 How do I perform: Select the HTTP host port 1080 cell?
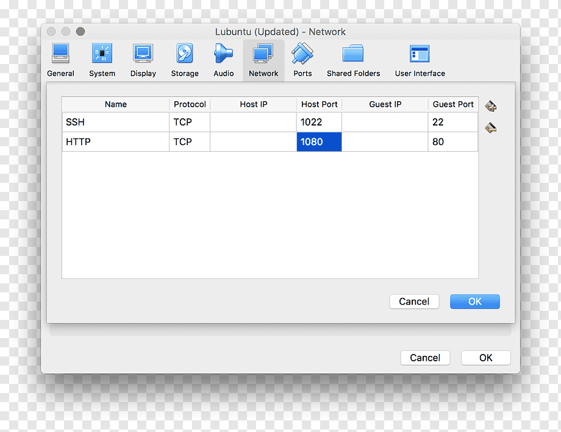click(x=319, y=142)
